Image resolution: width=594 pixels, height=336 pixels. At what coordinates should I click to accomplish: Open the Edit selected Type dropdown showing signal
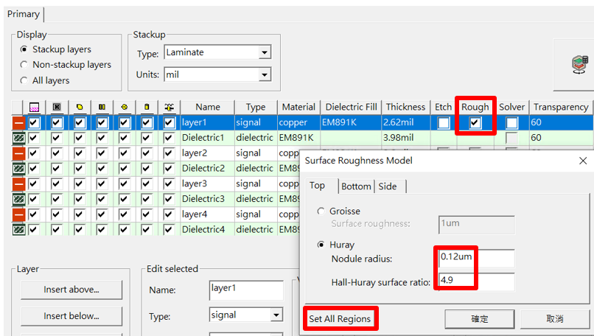pyautogui.click(x=276, y=315)
